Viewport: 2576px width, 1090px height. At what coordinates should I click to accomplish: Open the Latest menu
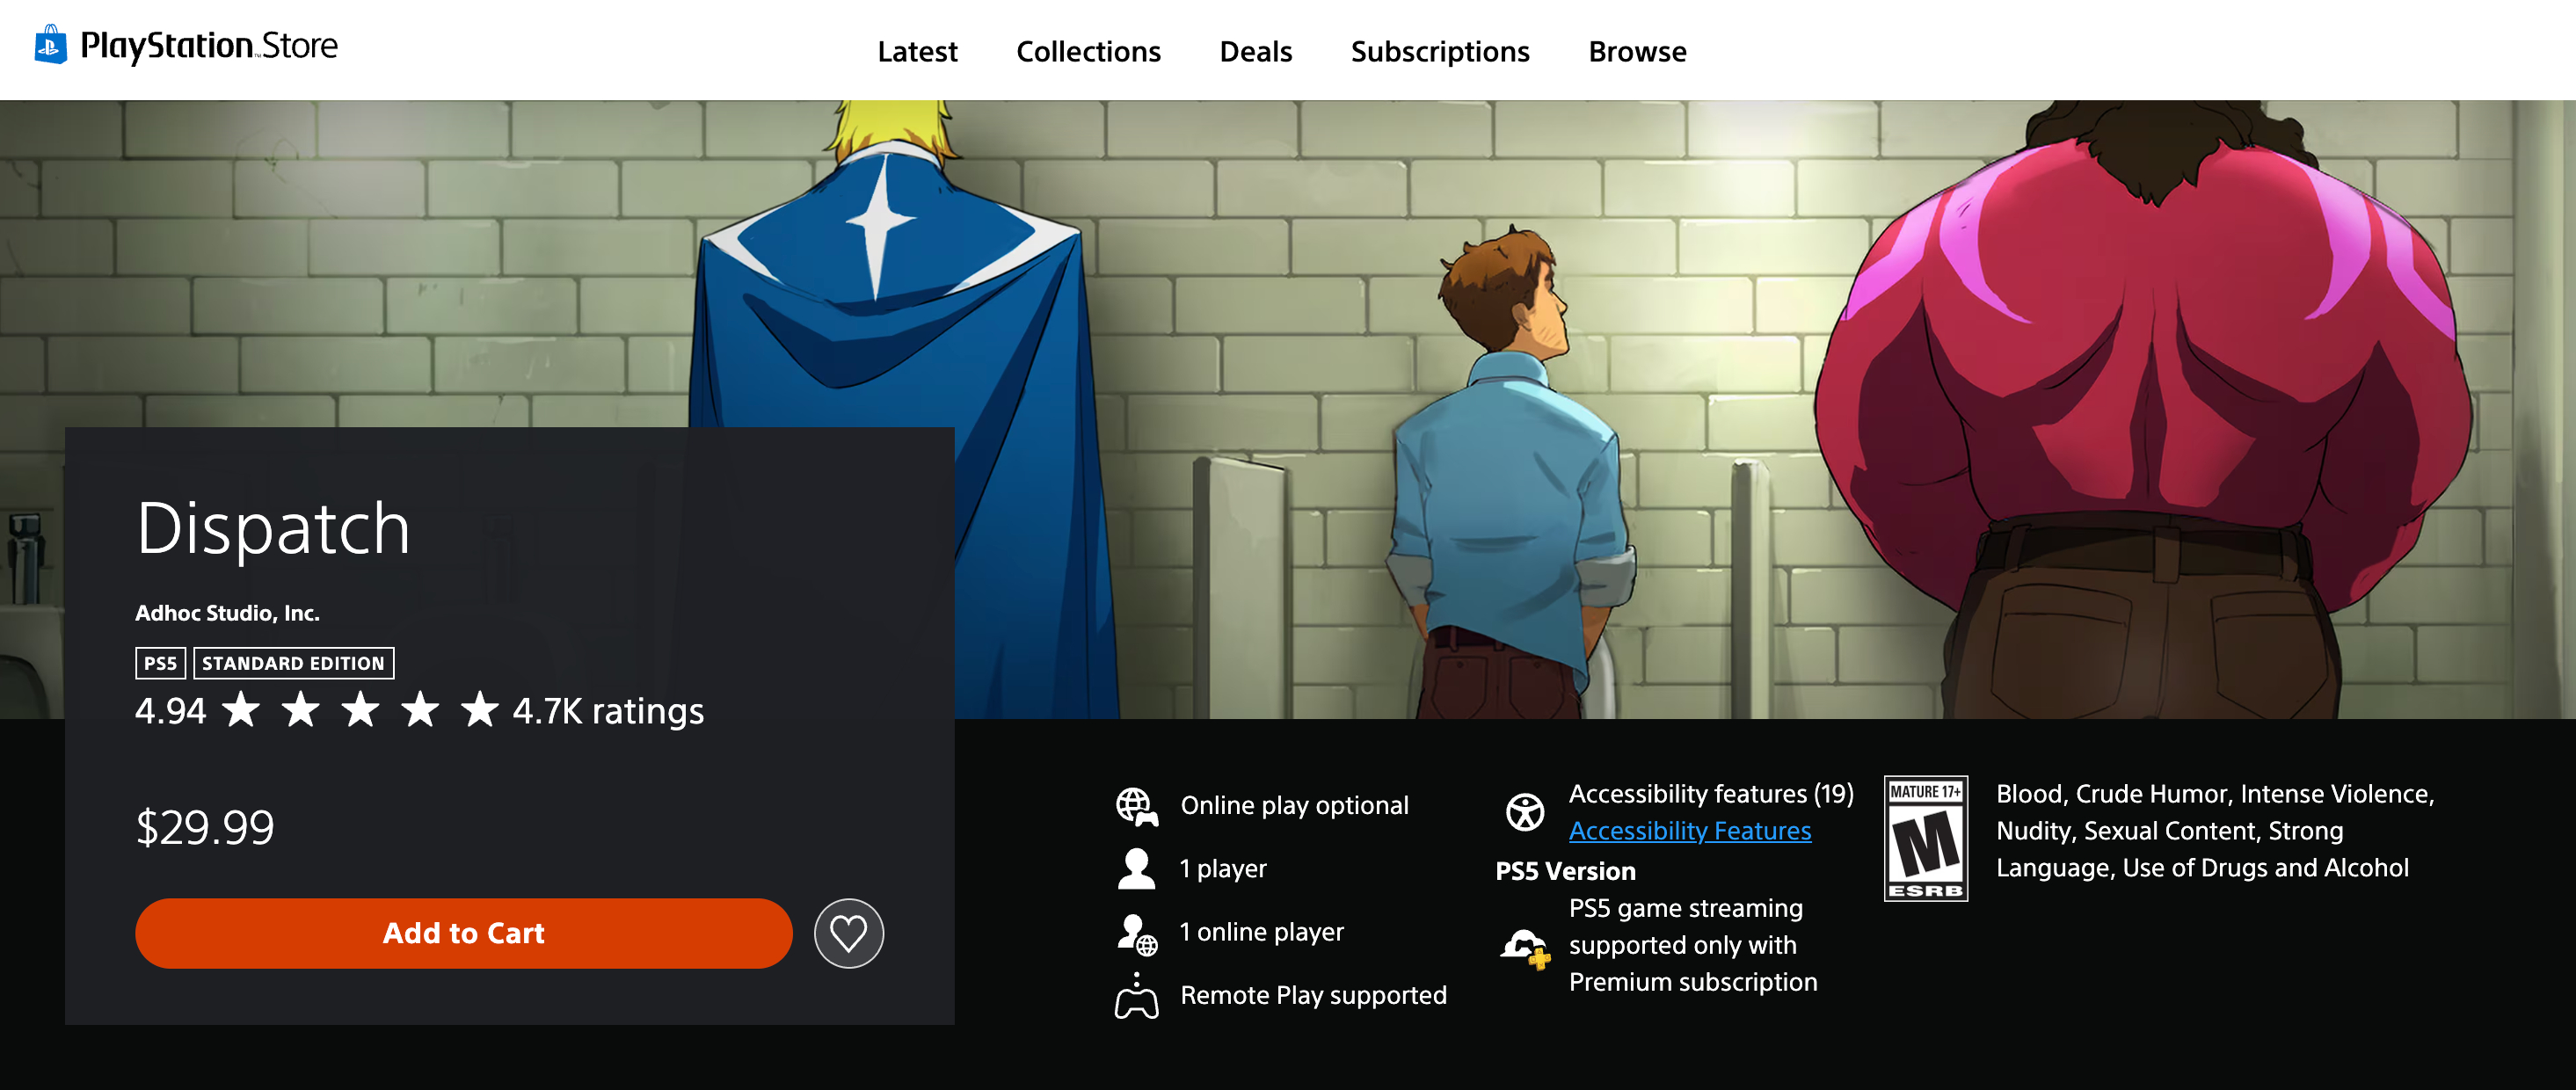916,52
